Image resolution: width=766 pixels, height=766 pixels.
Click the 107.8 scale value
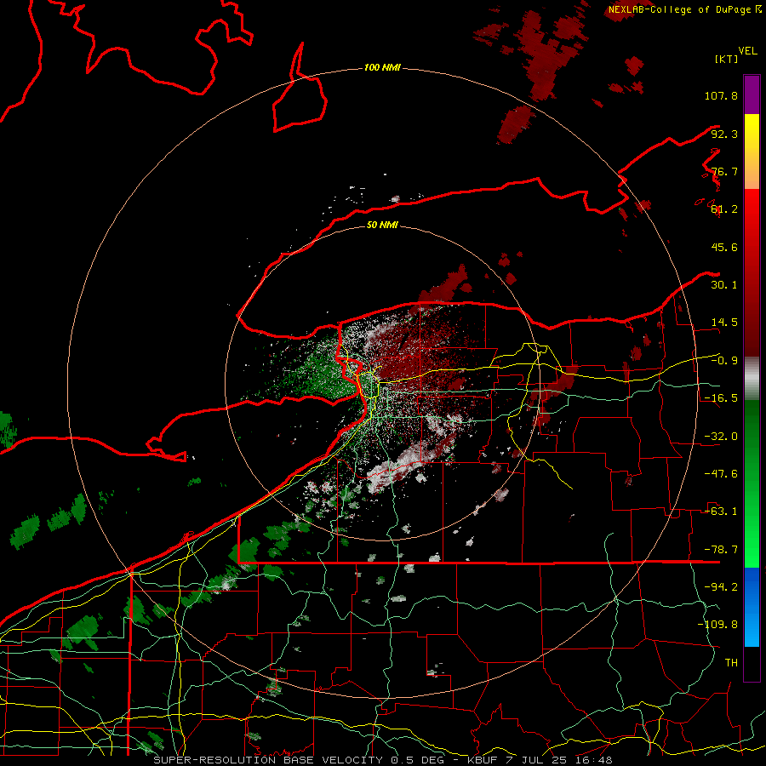click(x=721, y=95)
